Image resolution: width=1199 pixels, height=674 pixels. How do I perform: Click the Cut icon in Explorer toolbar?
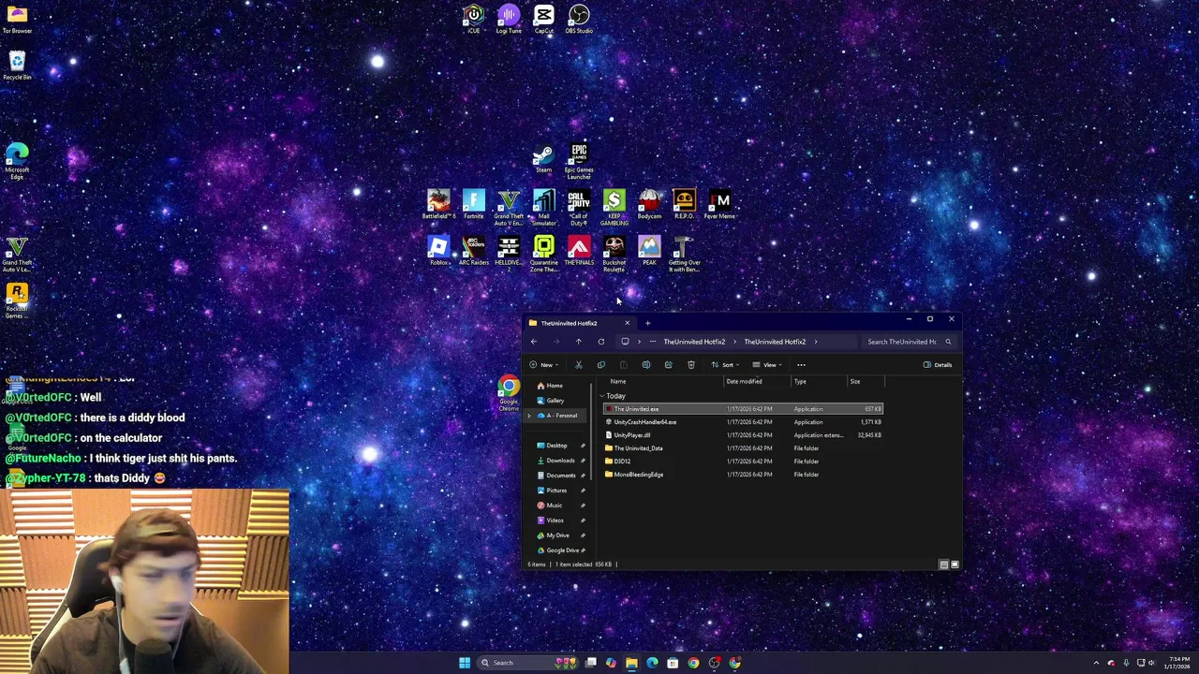[x=579, y=365]
